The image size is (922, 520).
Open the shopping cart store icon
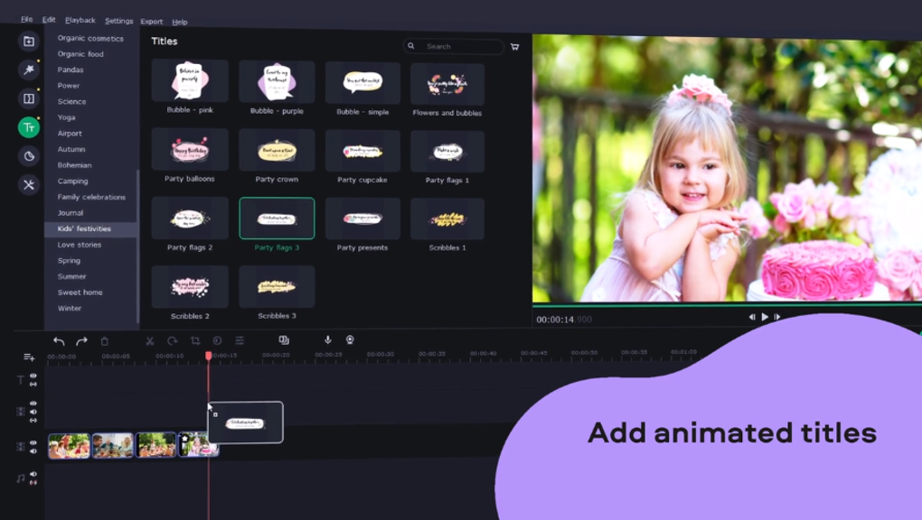[x=514, y=46]
